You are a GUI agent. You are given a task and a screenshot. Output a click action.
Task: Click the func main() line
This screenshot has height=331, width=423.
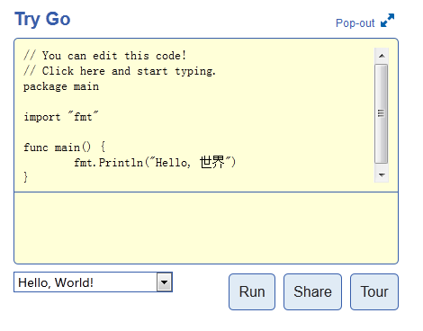[65, 148]
